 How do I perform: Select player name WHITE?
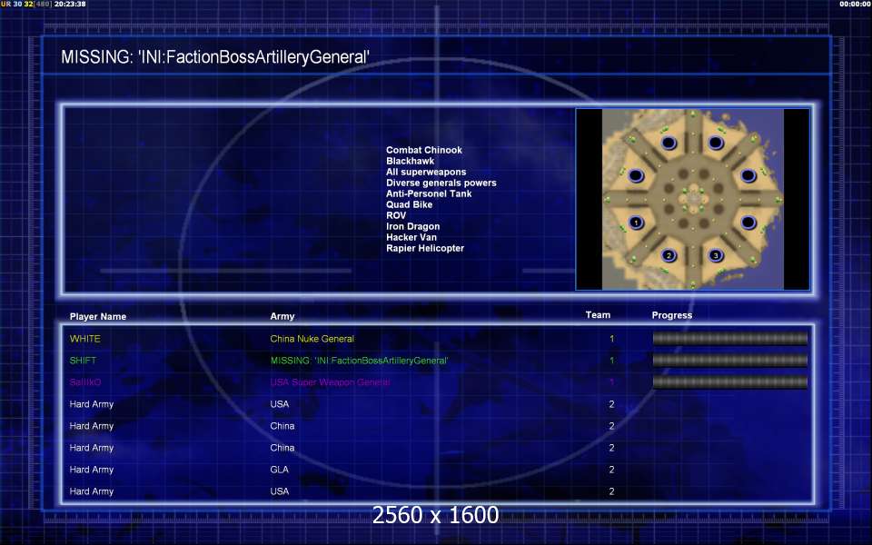[85, 339]
